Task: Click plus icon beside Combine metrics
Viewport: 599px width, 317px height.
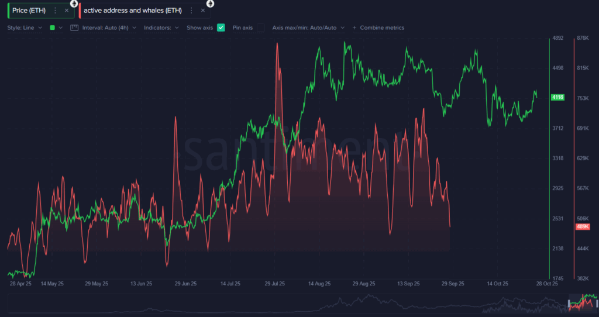Action: [354, 27]
